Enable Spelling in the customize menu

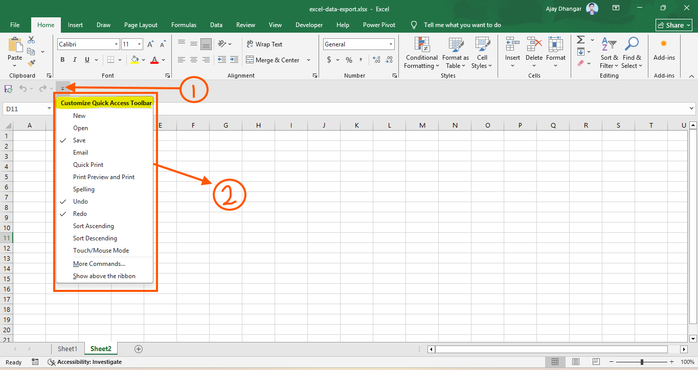click(x=104, y=189)
